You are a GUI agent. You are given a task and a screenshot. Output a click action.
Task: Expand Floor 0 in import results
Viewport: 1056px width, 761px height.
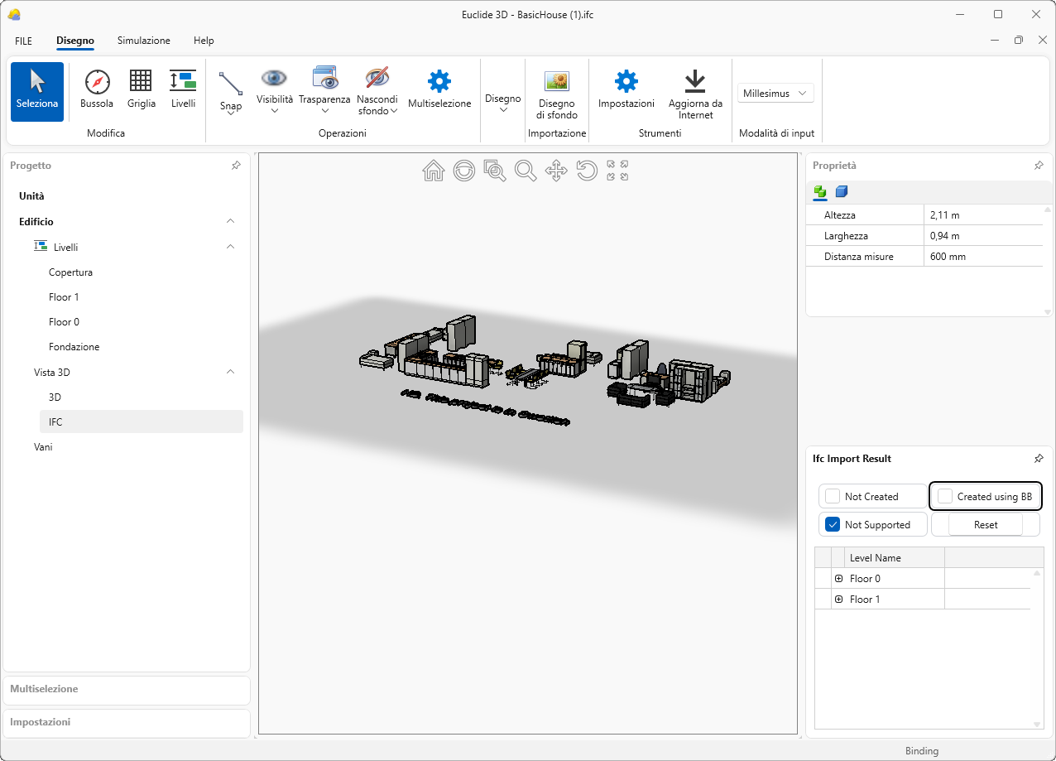[838, 579]
